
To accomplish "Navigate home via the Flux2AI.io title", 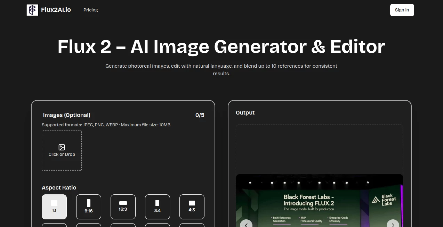I will (56, 10).
